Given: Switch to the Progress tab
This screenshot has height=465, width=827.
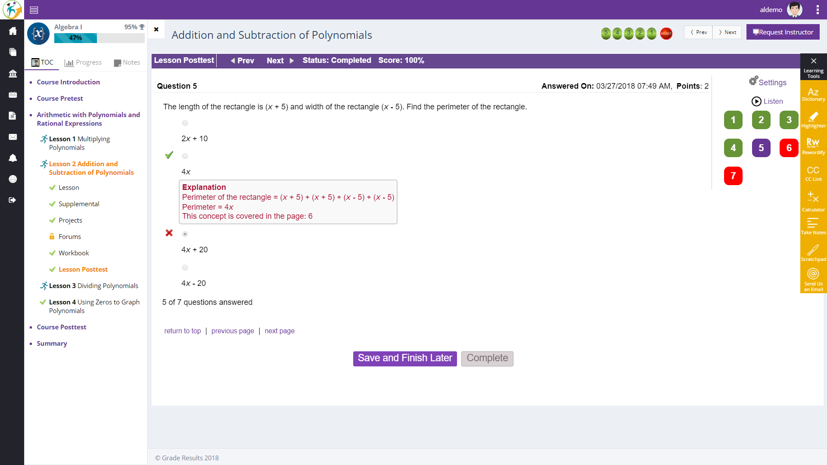Looking at the screenshot, I should pos(83,62).
